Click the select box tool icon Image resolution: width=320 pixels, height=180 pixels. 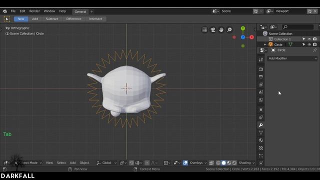coord(6,19)
